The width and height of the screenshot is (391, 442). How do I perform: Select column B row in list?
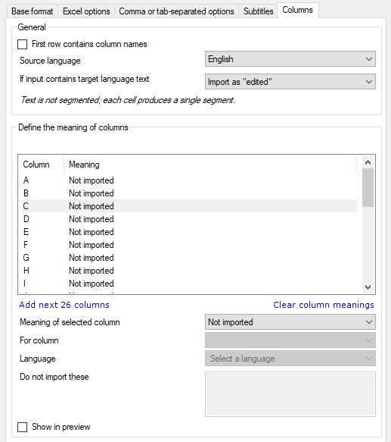pyautogui.click(x=189, y=193)
